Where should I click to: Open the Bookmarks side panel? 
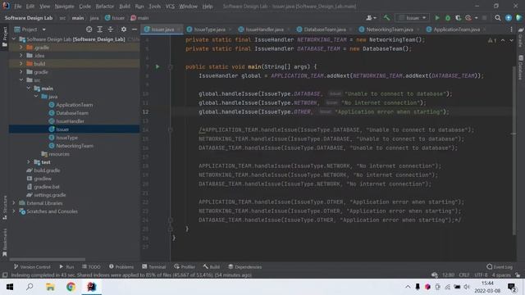point(4,243)
